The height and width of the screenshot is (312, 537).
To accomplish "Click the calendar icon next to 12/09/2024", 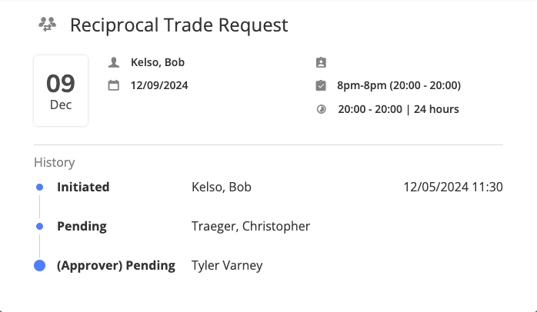I will tap(114, 85).
